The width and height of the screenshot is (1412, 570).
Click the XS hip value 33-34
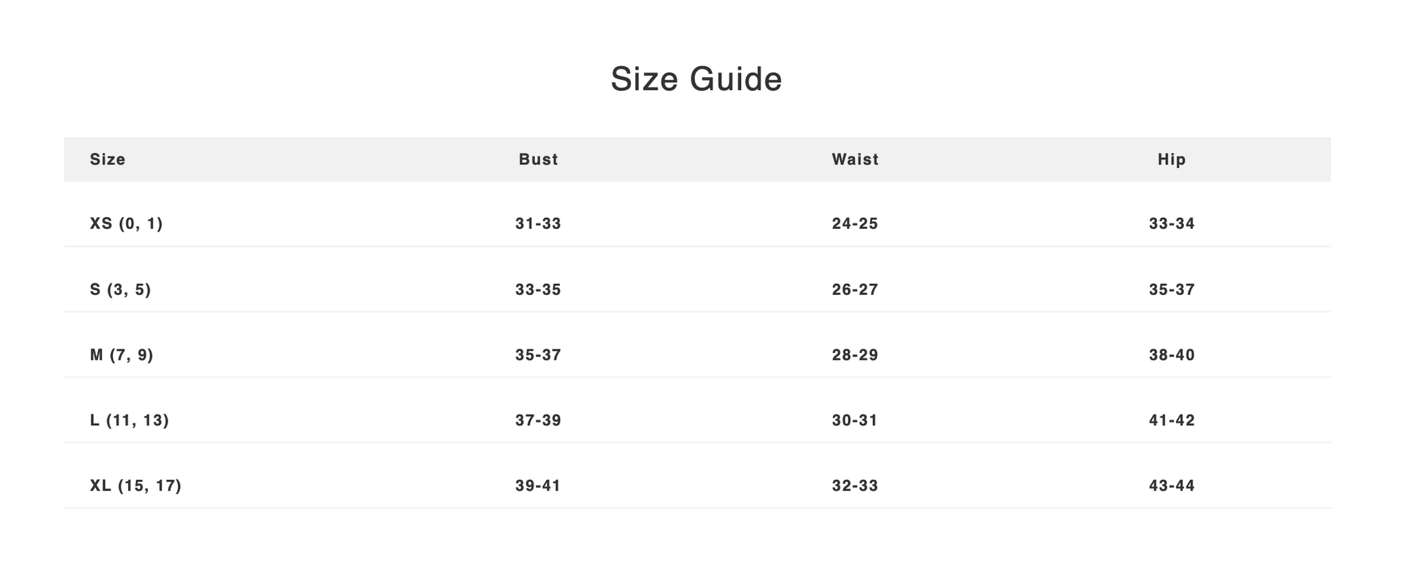(x=1171, y=223)
